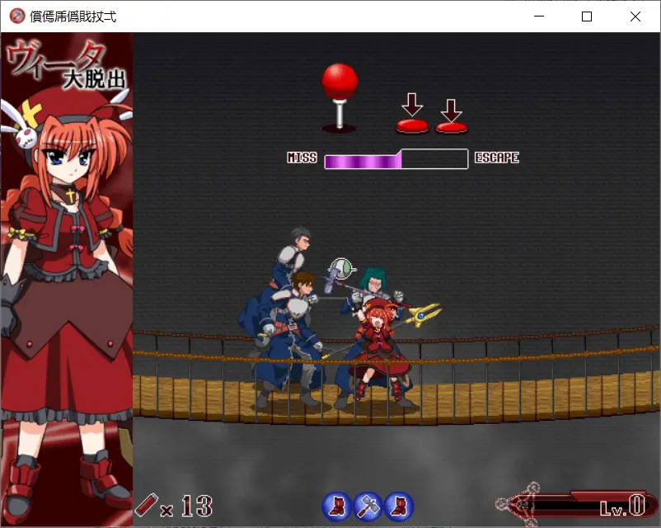Click the MISS label

302,158
